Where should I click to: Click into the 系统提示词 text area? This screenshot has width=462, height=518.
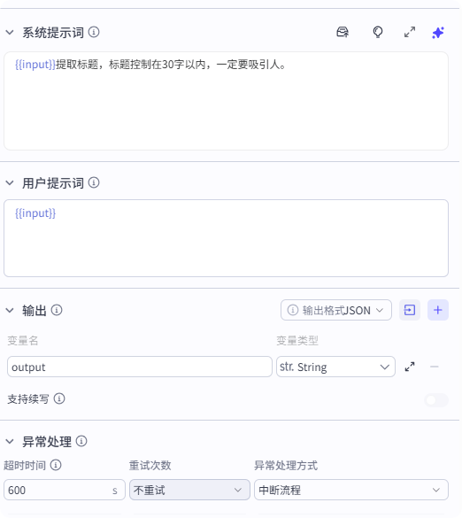[x=226, y=101]
